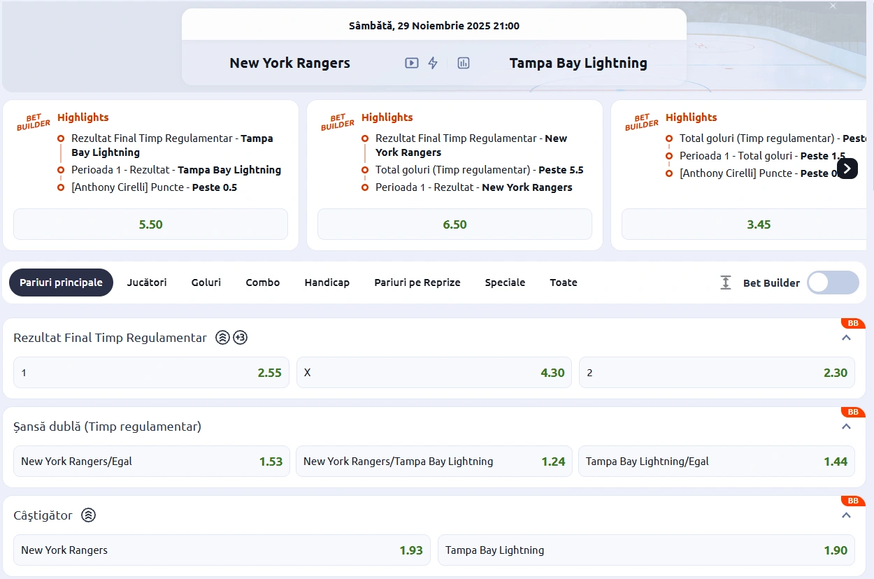Click the live stream video icon
The height and width of the screenshot is (579, 874).
click(x=412, y=63)
